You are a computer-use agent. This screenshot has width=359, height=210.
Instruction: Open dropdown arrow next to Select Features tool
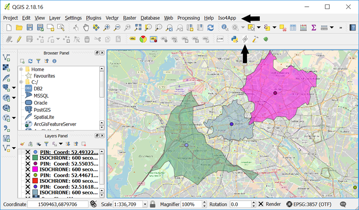[x=259, y=28]
